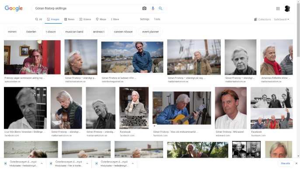Image resolution: width=300 pixels, height=169 pixels.
Task: Open options for second Österlensvepet download
Action: pos(87,163)
